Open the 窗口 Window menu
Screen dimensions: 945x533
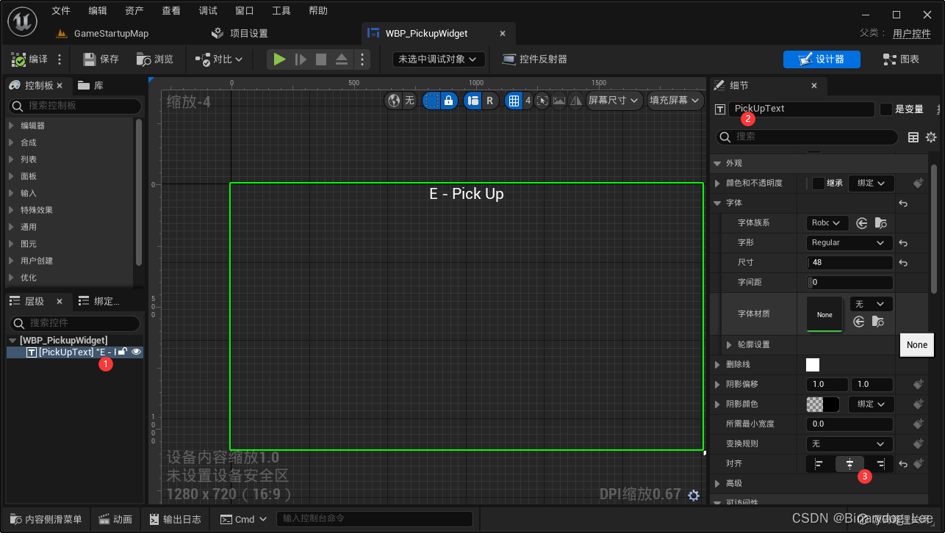click(245, 11)
